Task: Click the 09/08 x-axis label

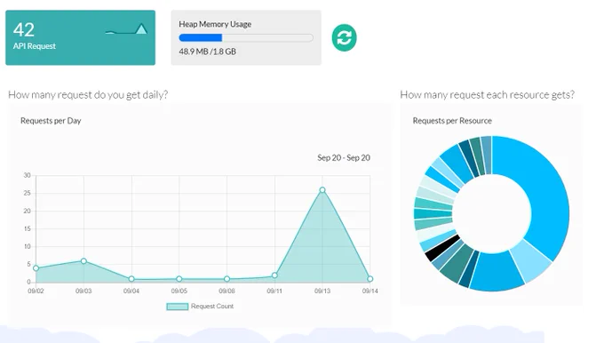Action: [226, 291]
